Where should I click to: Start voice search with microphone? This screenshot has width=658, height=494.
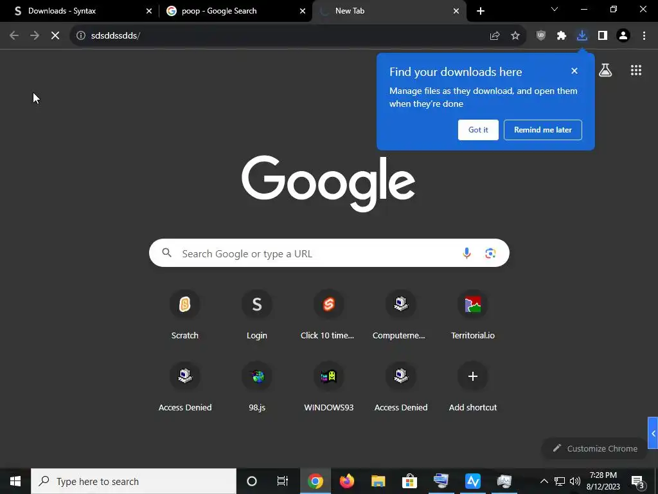(467, 253)
